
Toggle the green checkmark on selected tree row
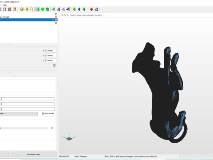coord(53,20)
